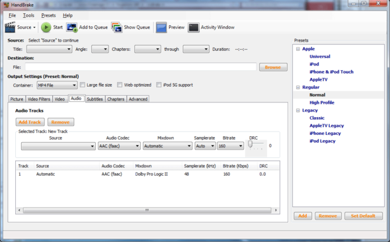Enable Large file size checkbox
The image size is (390, 242).
click(x=83, y=85)
